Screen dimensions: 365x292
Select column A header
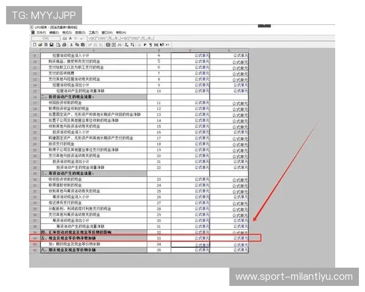(x=94, y=50)
